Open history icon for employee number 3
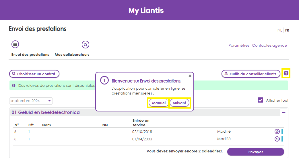 tap(277, 139)
